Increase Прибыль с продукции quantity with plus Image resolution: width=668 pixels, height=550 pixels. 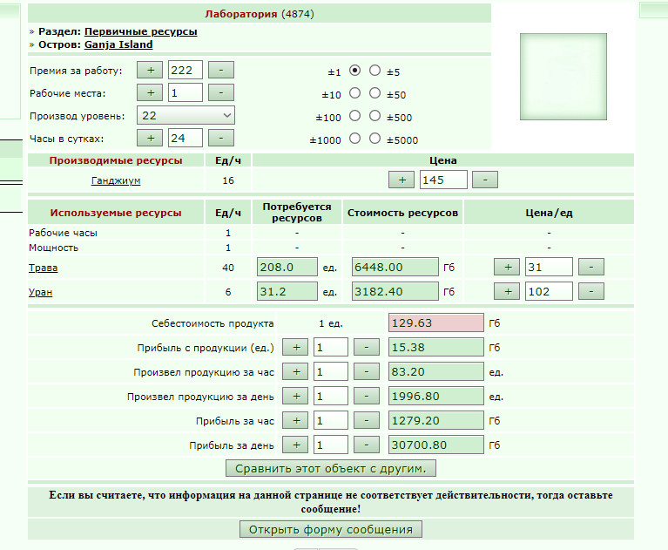coord(295,347)
